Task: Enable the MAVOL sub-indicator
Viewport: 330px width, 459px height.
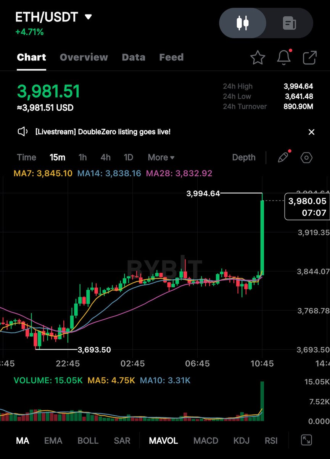Action: (x=163, y=441)
